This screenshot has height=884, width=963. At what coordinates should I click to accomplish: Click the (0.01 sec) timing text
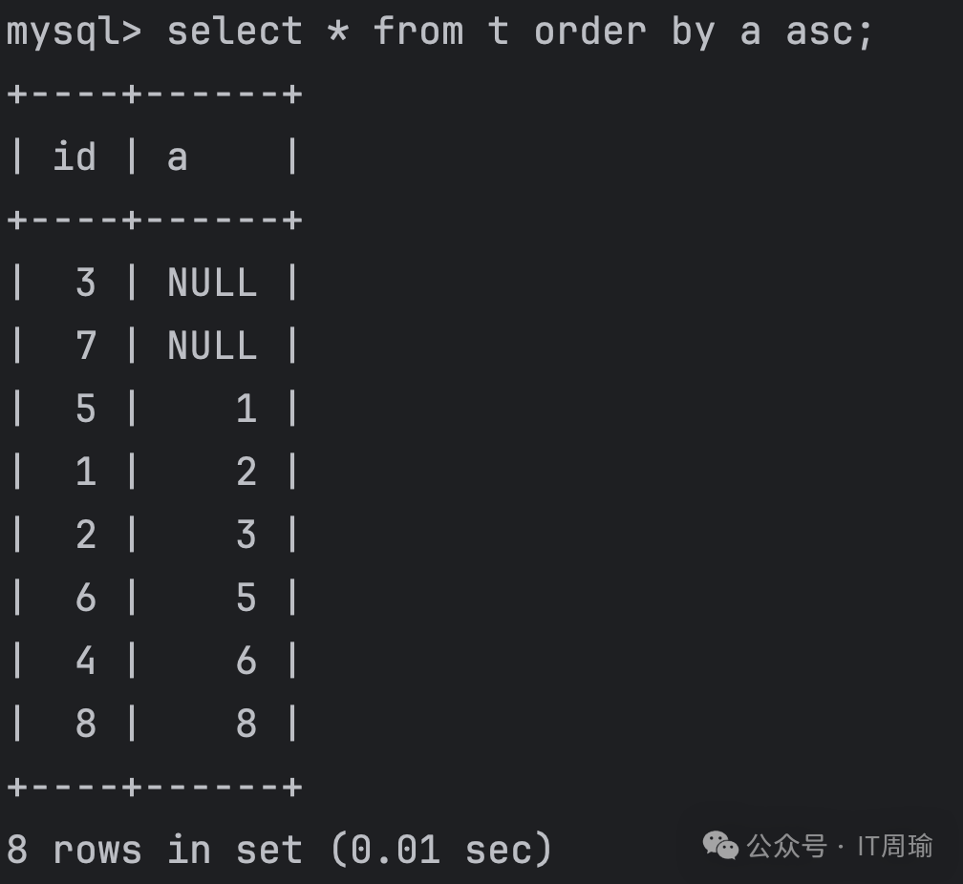click(441, 850)
